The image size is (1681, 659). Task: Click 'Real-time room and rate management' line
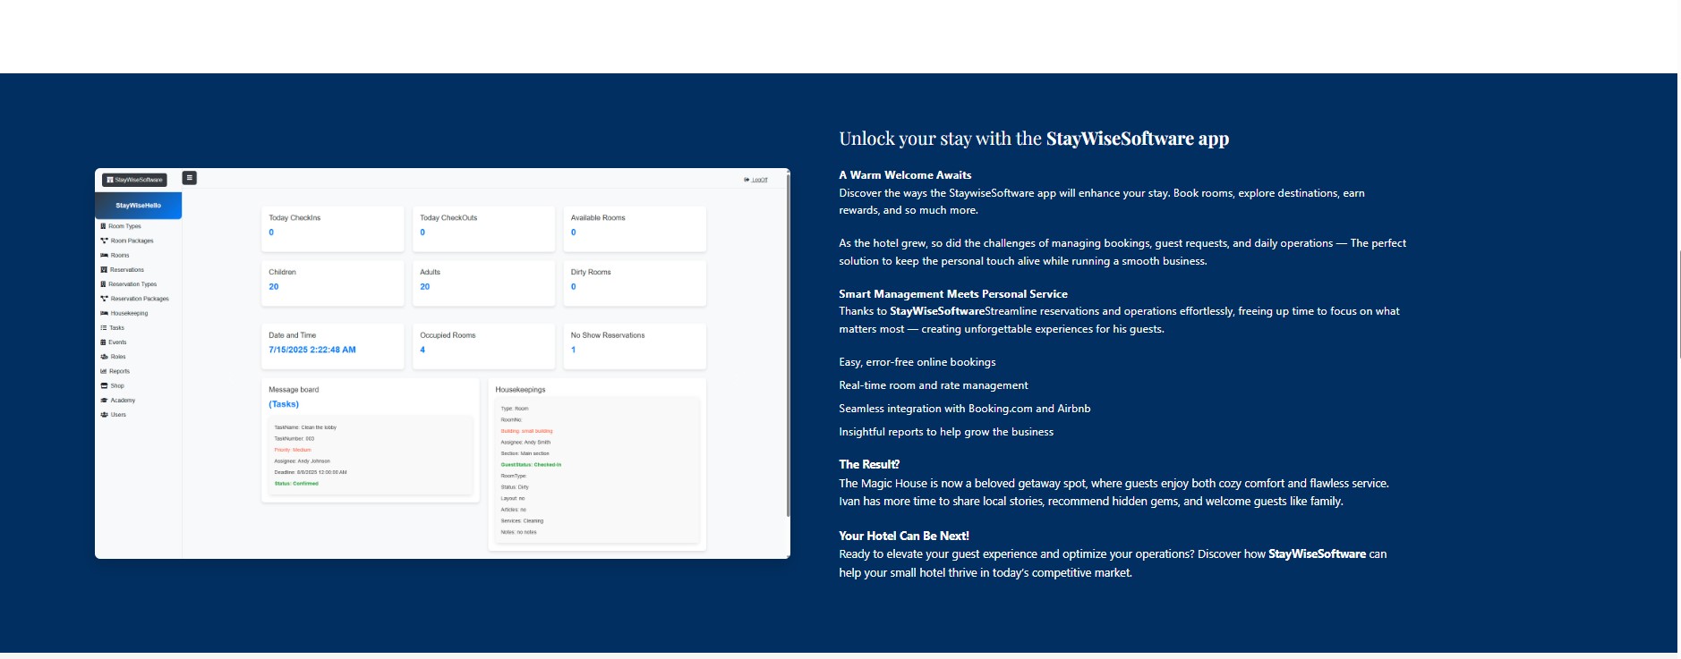point(934,385)
